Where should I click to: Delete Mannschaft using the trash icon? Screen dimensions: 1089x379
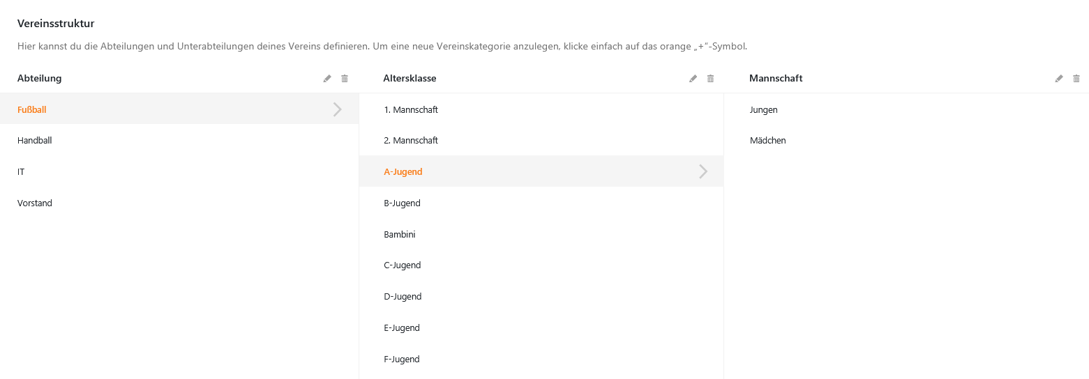[x=1076, y=79]
